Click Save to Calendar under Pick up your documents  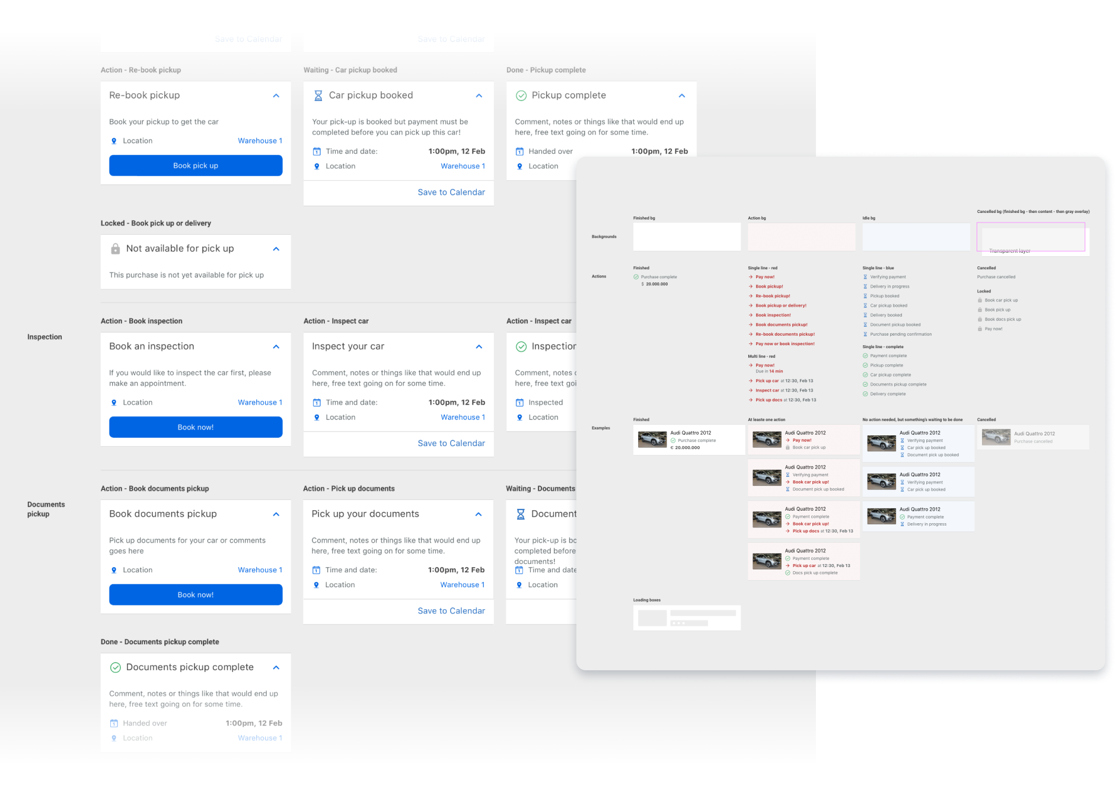coord(451,611)
